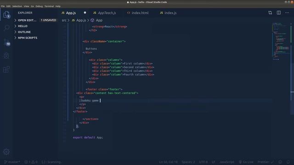Click the 'Second column' div line
The width and height of the screenshot is (294, 165).
(123, 67)
